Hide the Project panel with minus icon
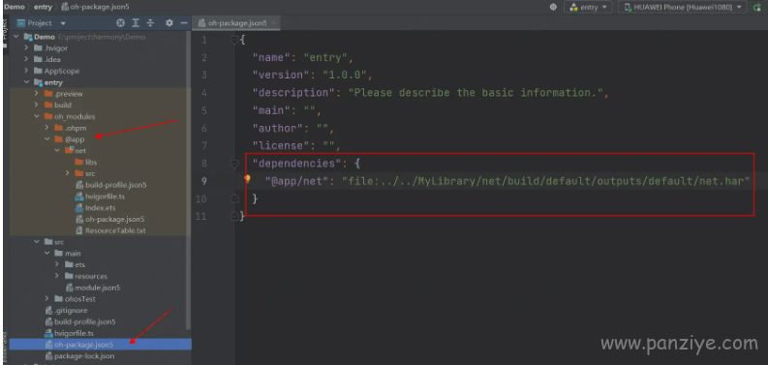768x365 pixels. [184, 23]
